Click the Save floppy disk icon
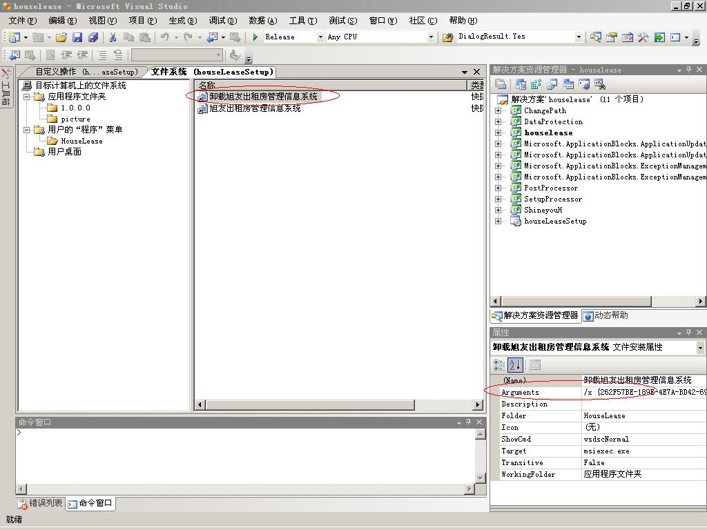Image resolution: width=707 pixels, height=530 pixels. (77, 37)
